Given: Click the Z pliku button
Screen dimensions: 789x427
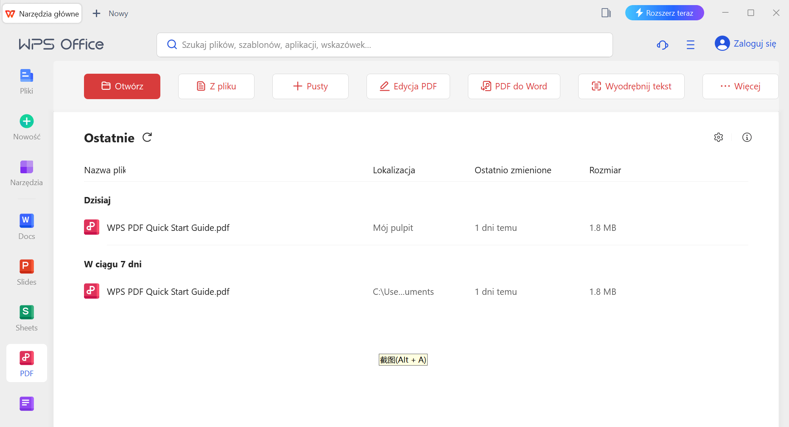Looking at the screenshot, I should click(216, 86).
